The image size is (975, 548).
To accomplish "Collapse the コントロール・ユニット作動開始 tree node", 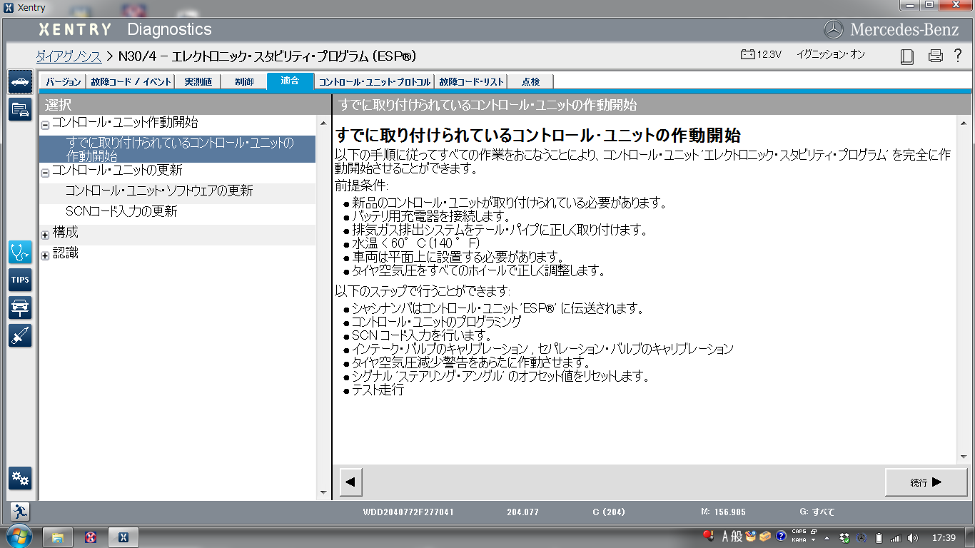I will (46, 125).
